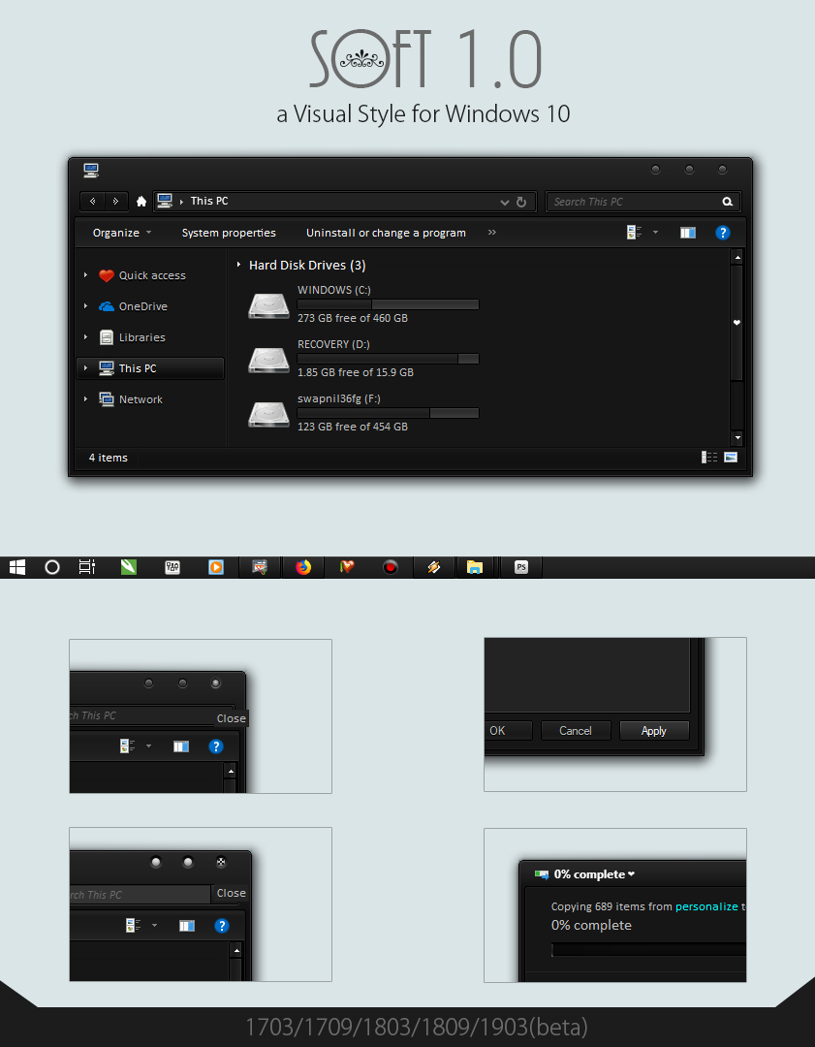Open the preview pane icon on toolbar
815x1047 pixels.
688,232
